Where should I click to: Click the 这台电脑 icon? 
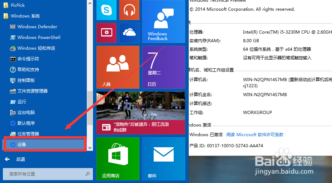13,113
